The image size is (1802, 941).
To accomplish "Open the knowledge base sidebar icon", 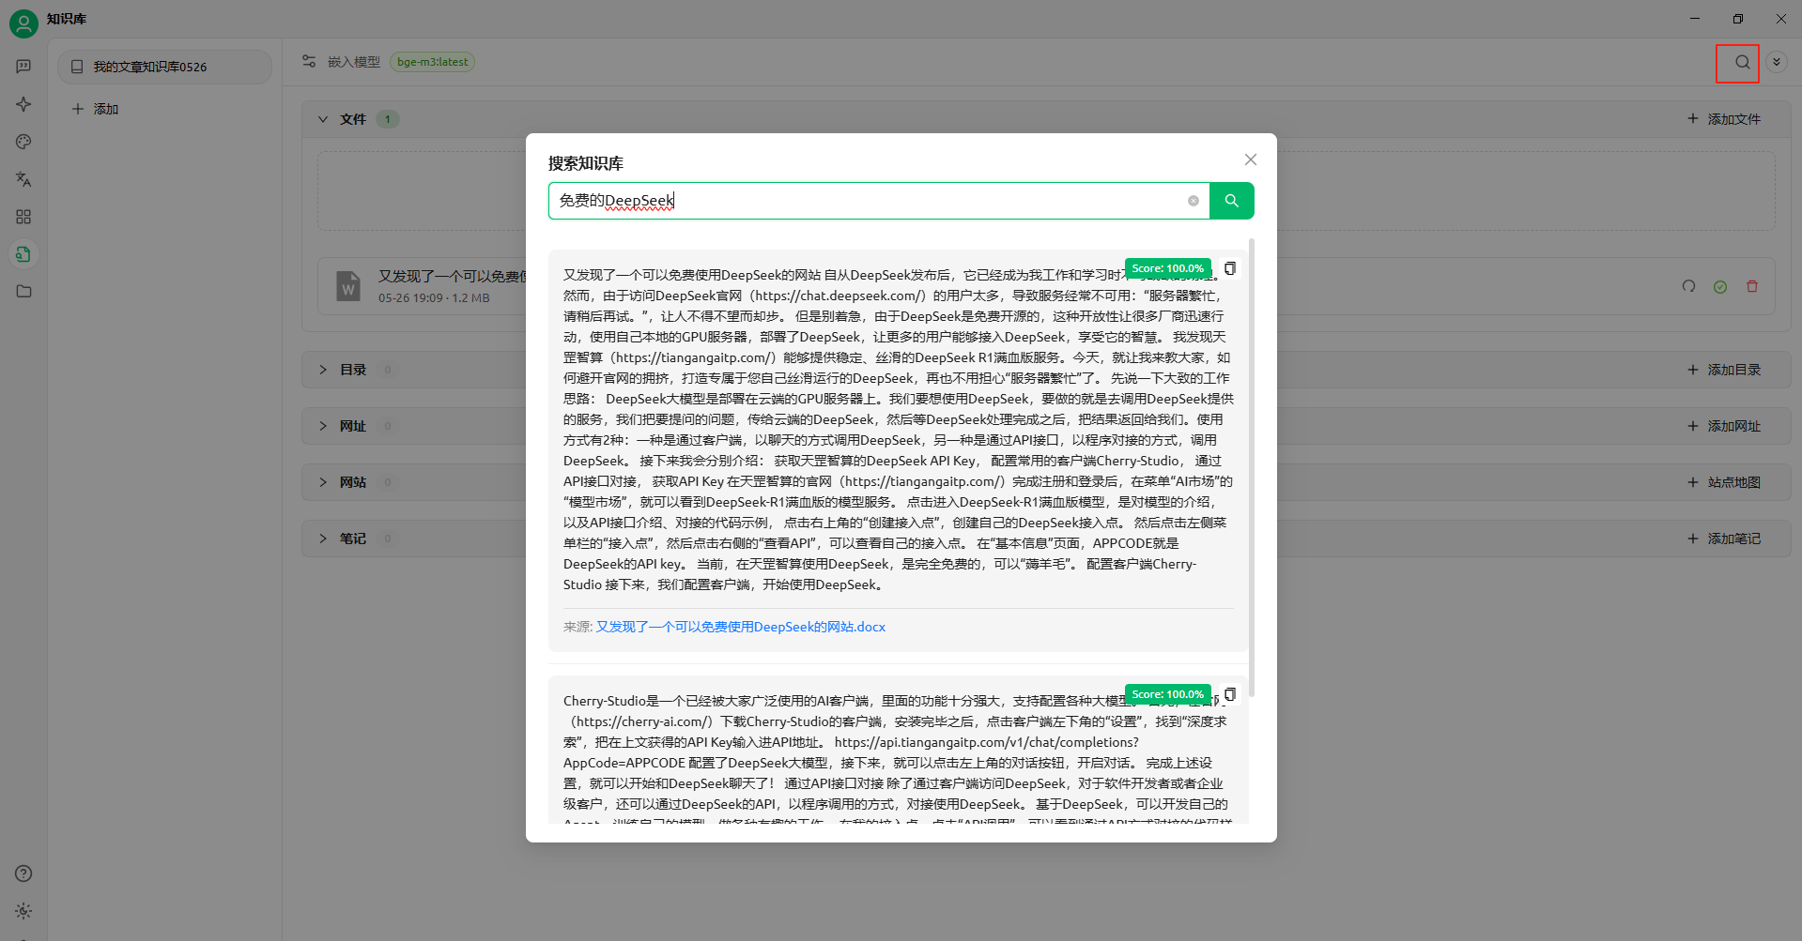I will click(23, 254).
